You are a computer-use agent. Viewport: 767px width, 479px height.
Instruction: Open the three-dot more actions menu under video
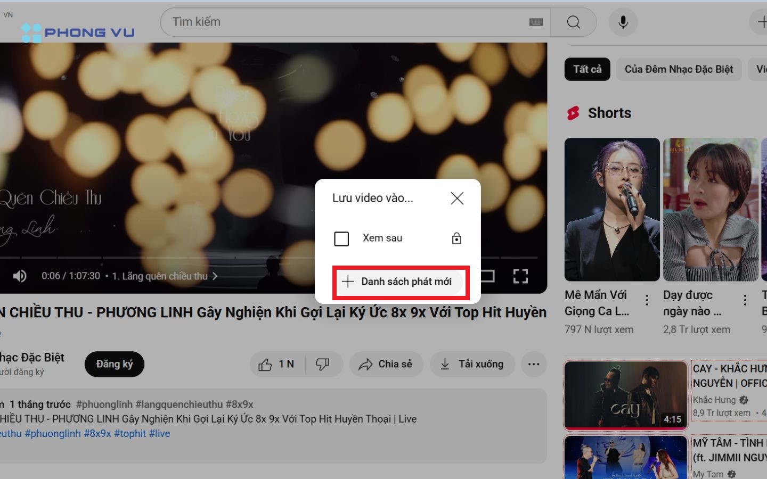533,365
